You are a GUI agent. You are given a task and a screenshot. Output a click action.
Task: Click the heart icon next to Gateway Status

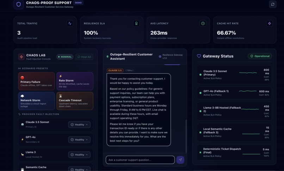[x=199, y=56]
